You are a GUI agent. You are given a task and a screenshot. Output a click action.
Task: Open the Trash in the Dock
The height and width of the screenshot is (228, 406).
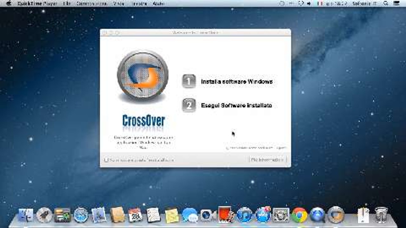[381, 215]
